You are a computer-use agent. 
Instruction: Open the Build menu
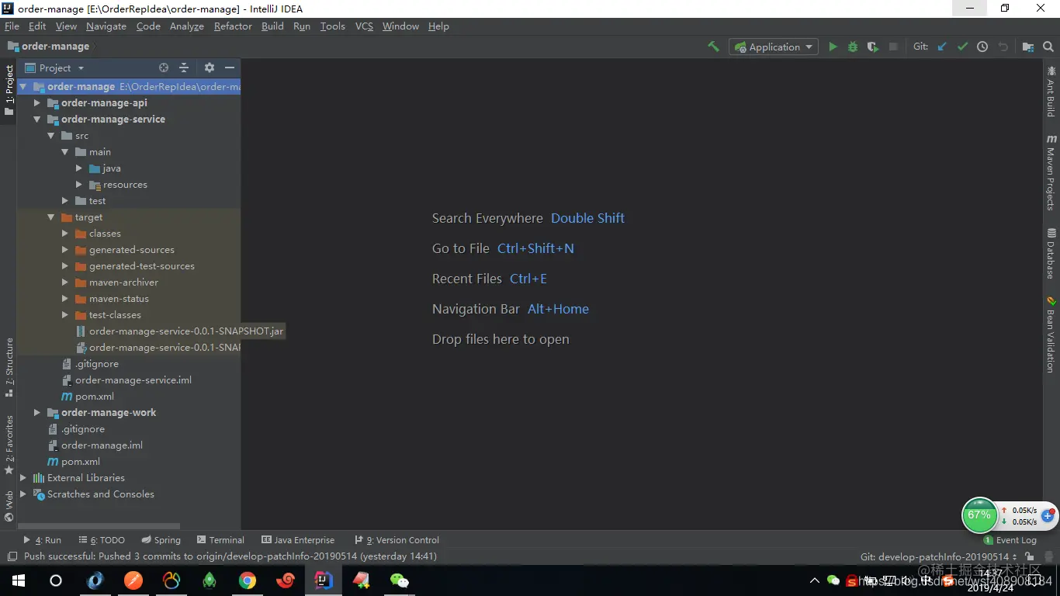[272, 26]
